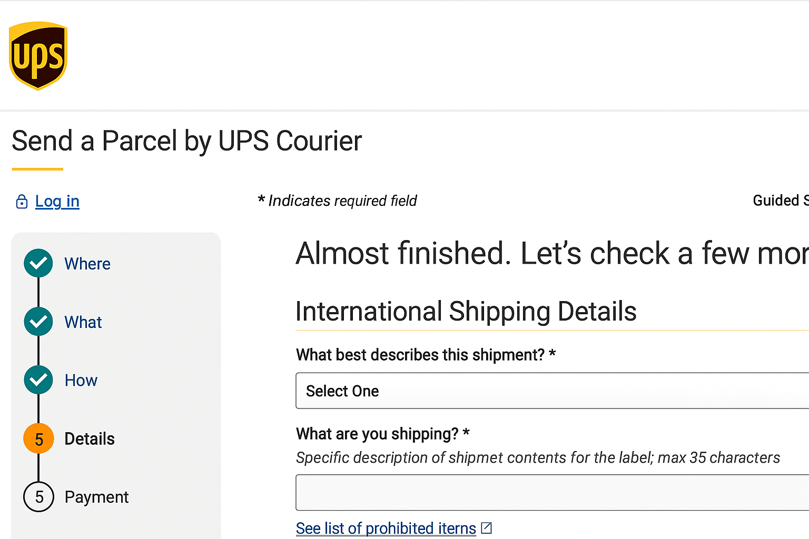This screenshot has width=809, height=539.
Task: Click the What step's completed checkmark
Action: pos(38,322)
